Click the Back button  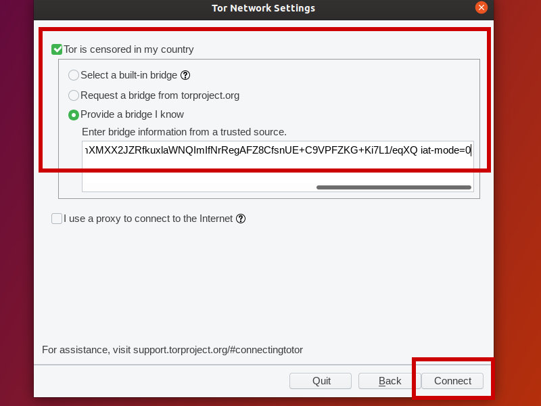390,381
